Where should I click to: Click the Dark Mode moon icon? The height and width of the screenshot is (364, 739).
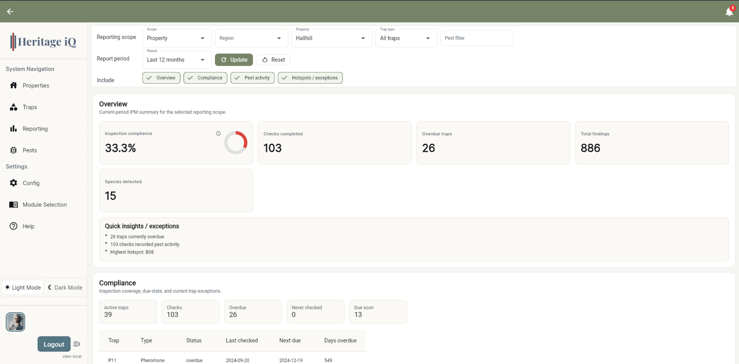click(50, 287)
